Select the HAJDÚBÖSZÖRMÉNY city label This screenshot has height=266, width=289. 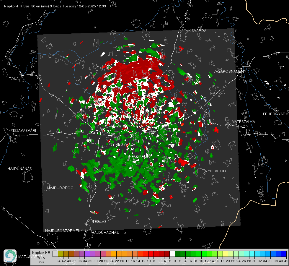[64, 231]
